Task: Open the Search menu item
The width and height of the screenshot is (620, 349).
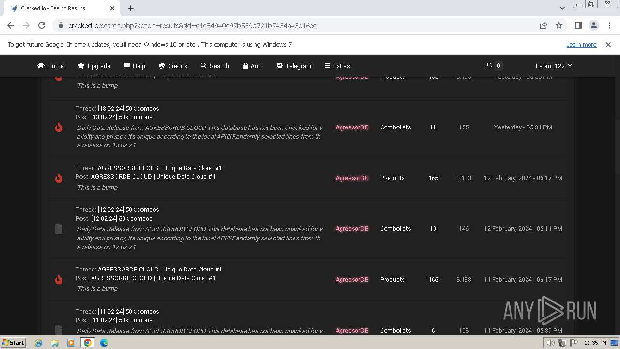Action: click(215, 66)
